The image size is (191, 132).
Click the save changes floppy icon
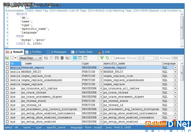click(x=57, y=58)
